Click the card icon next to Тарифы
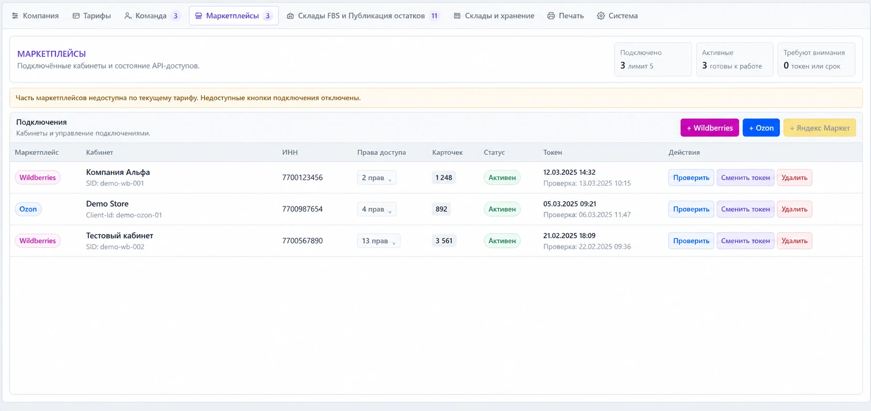 point(76,16)
